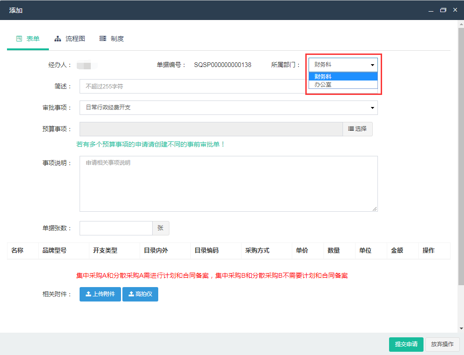Viewport: 464px width, 355px height.
Task: Click the 品牌型号 column header
Action: [x=64, y=251]
